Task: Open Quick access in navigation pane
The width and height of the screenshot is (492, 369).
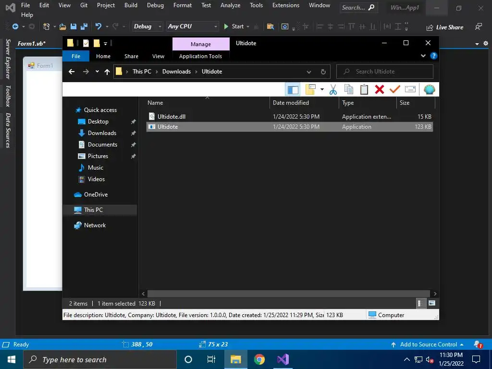Action: pos(100,110)
